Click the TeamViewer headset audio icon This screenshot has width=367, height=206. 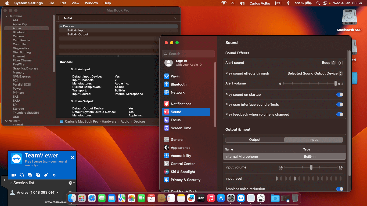(22, 175)
